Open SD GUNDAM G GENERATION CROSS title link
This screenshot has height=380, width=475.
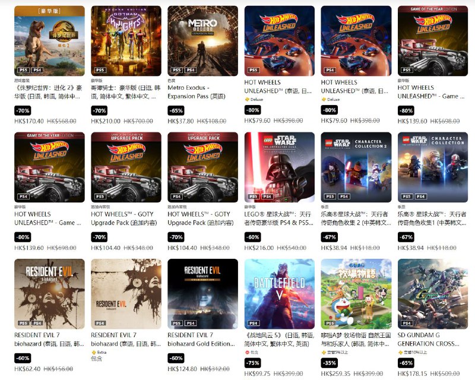pos(428,340)
